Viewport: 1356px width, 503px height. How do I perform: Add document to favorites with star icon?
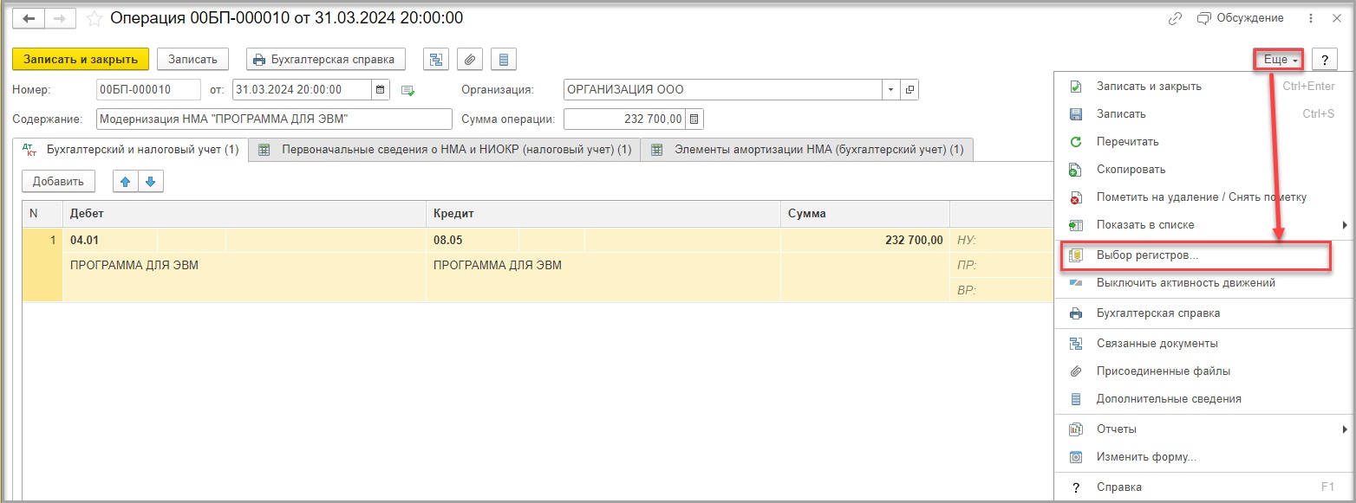pos(95,18)
